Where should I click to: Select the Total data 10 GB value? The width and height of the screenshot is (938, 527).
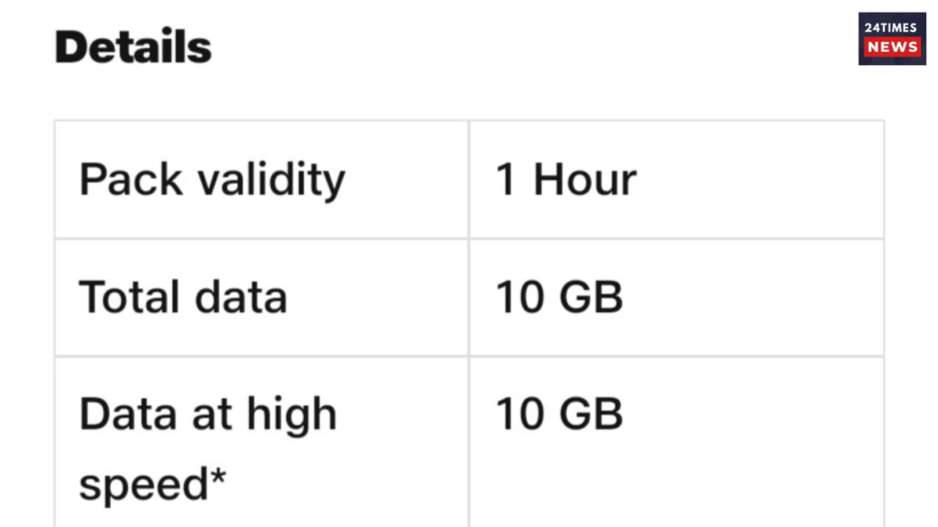pyautogui.click(x=560, y=296)
